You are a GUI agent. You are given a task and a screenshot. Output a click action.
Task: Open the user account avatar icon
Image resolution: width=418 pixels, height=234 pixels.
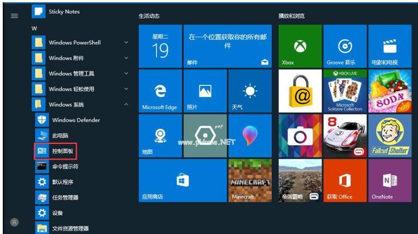[x=15, y=222]
